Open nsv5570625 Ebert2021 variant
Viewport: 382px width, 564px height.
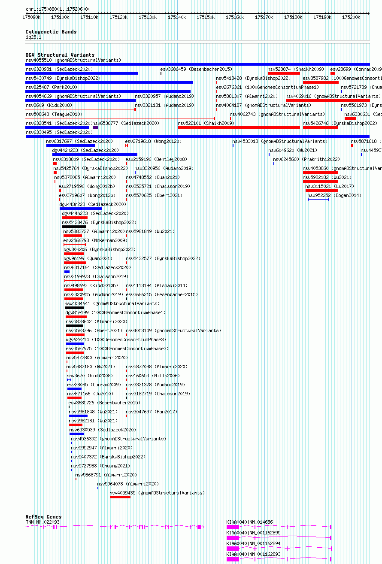tap(154, 195)
